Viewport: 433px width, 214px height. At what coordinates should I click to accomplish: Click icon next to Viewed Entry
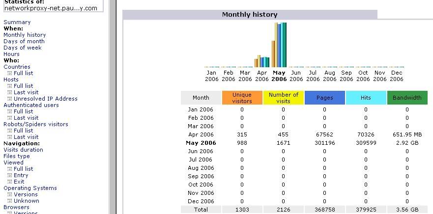tap(9, 175)
